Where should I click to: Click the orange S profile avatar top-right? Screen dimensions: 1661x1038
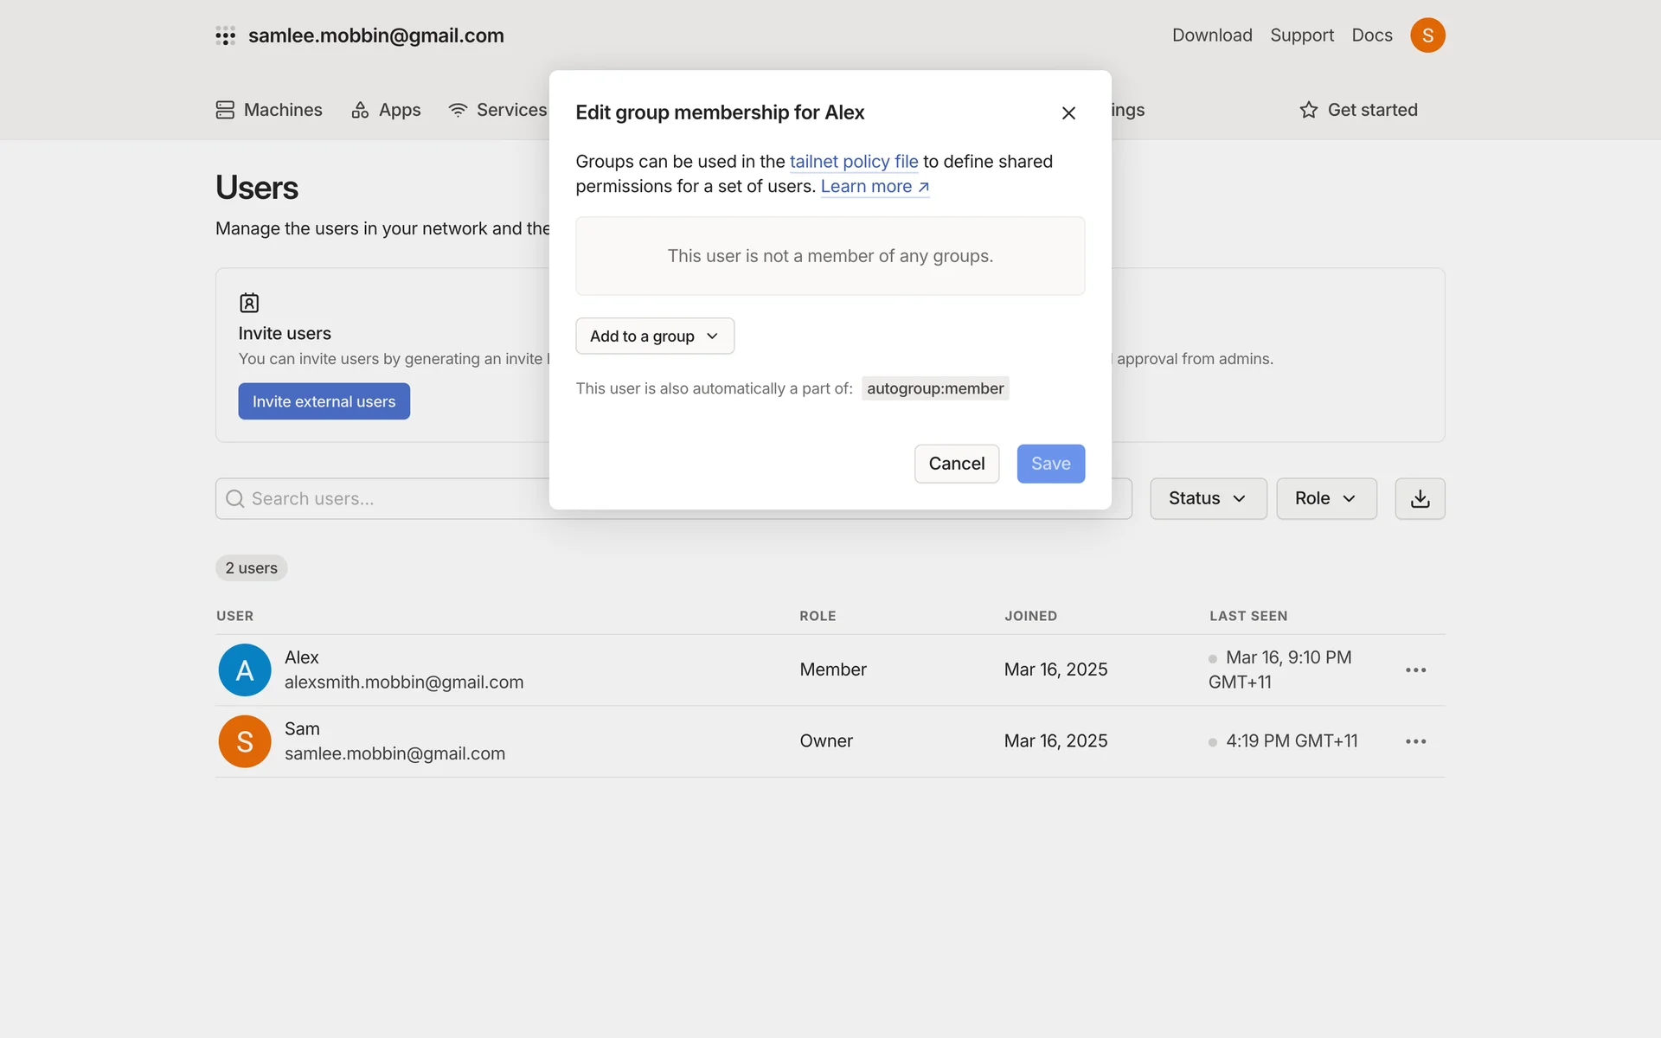(1427, 35)
